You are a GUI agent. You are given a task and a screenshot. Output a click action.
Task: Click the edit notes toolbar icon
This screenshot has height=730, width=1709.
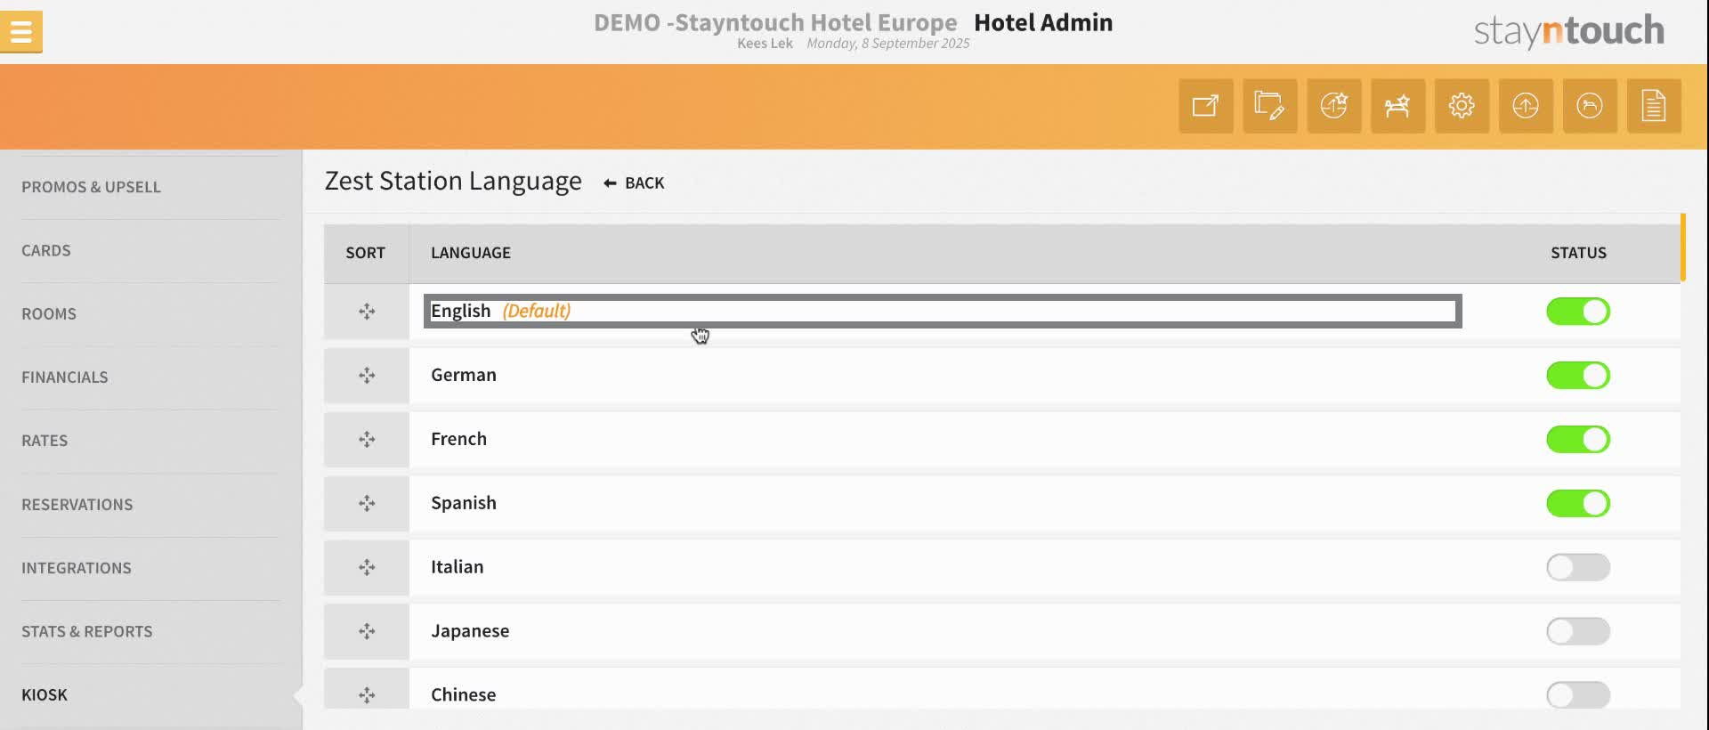click(1270, 106)
